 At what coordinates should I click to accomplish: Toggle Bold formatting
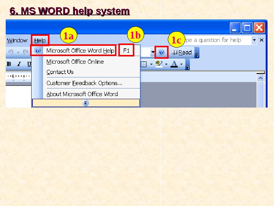[x=9, y=64]
